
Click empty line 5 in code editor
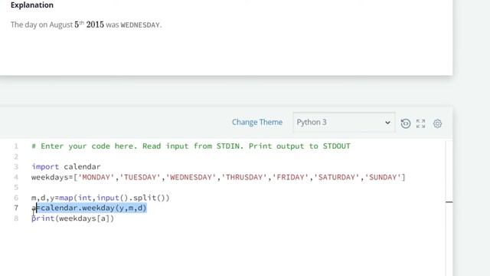click(x=237, y=187)
